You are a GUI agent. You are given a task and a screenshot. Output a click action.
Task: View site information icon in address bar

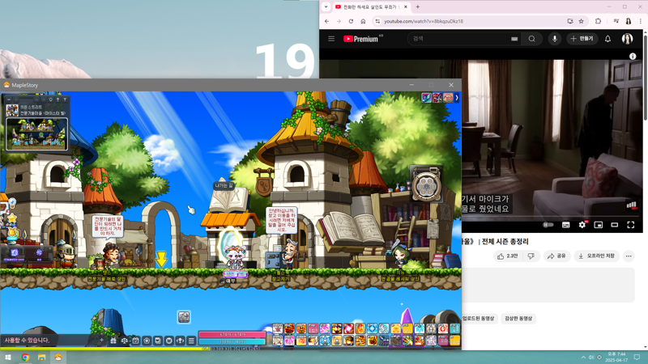(377, 22)
